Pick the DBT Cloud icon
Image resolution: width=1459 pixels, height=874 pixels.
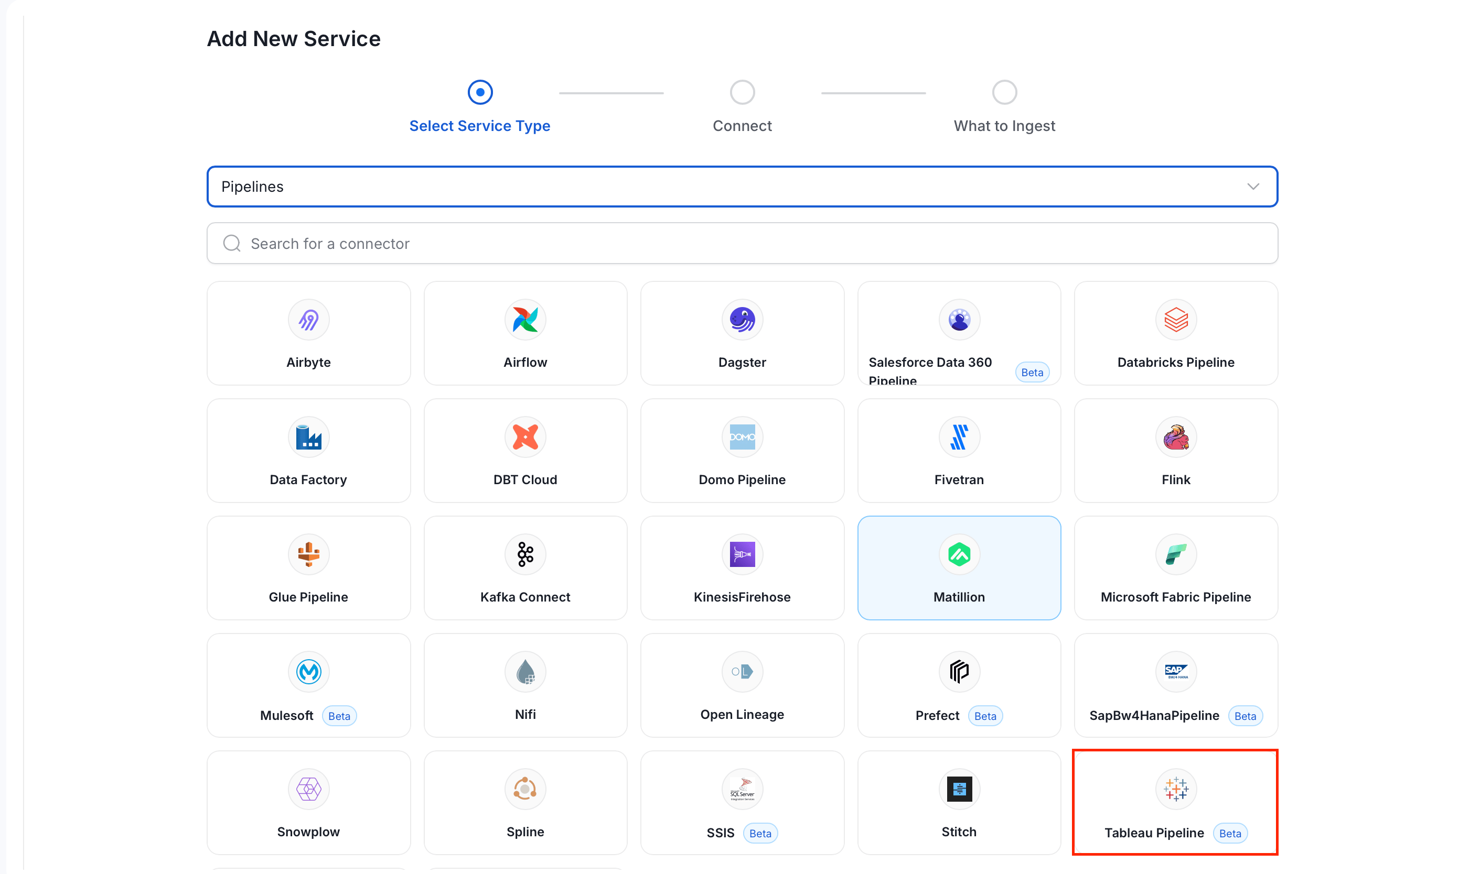[525, 437]
